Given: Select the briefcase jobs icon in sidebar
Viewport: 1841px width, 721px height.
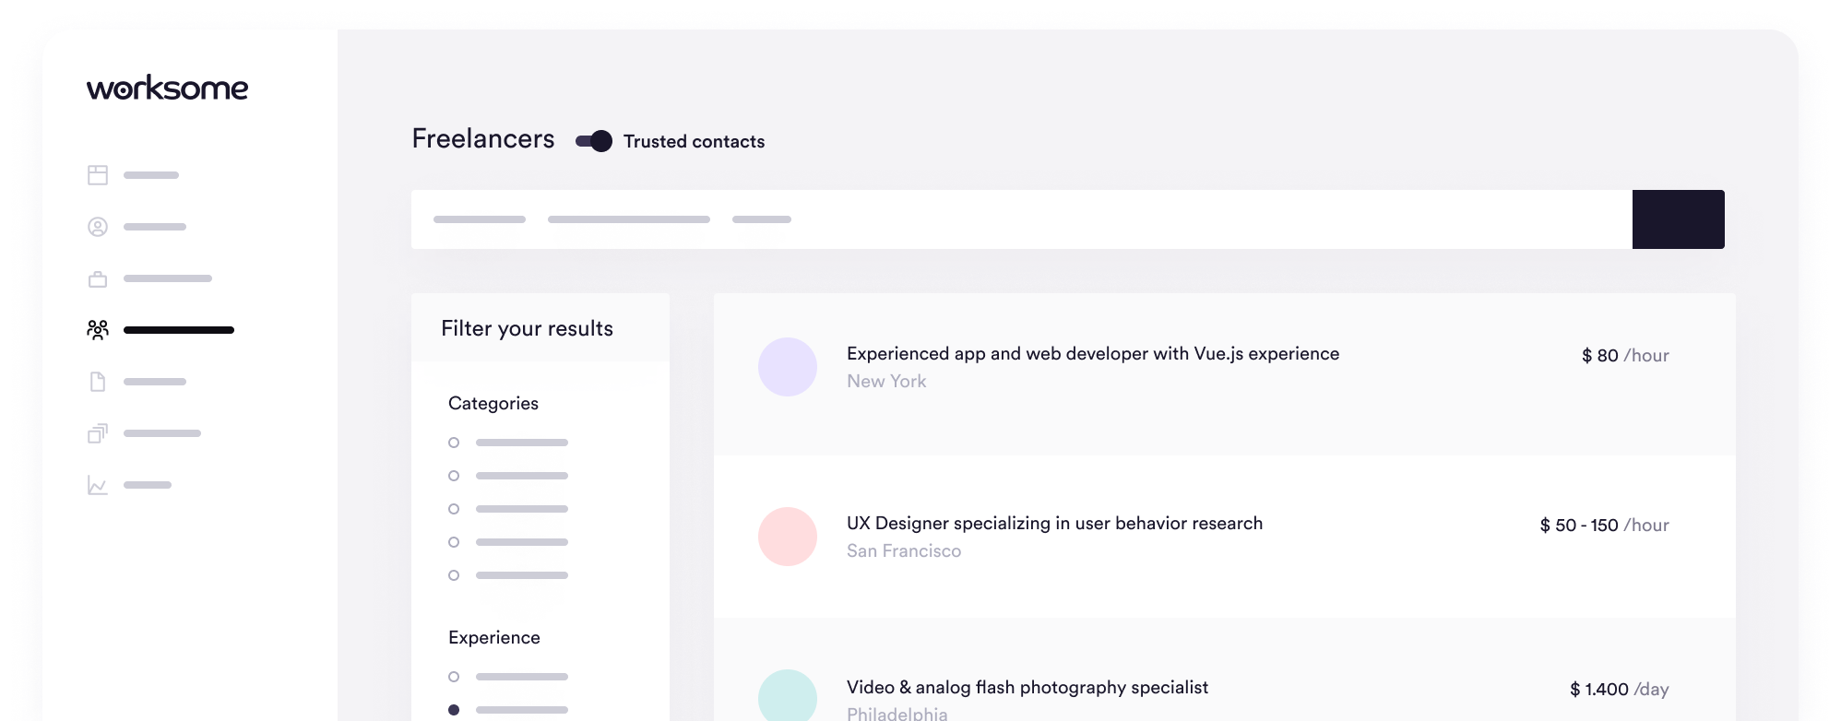Looking at the screenshot, I should [98, 278].
